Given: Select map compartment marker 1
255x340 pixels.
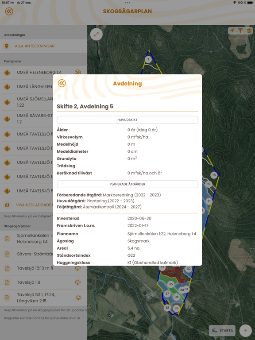Looking at the screenshot, I should [x=148, y=59].
